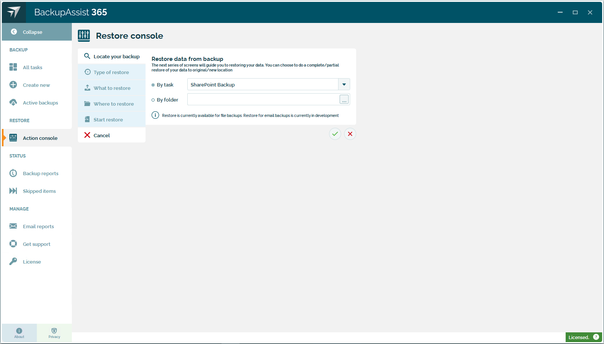The height and width of the screenshot is (344, 604).
Task: Open Active backups in the sidebar
Action: pyautogui.click(x=37, y=103)
